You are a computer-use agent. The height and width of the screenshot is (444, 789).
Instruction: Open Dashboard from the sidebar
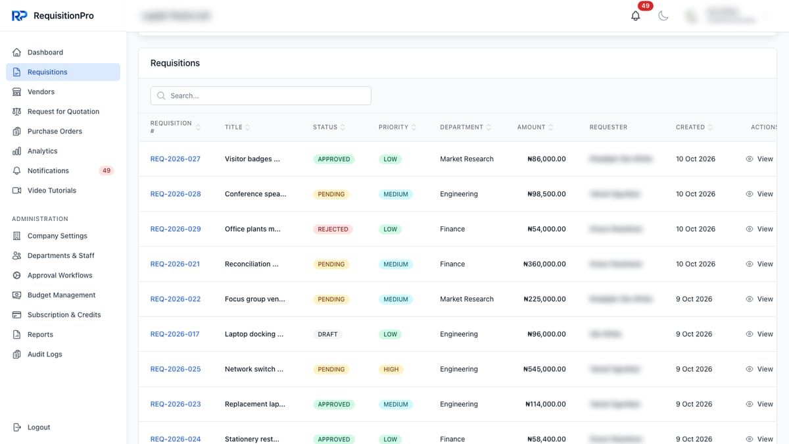click(63, 53)
